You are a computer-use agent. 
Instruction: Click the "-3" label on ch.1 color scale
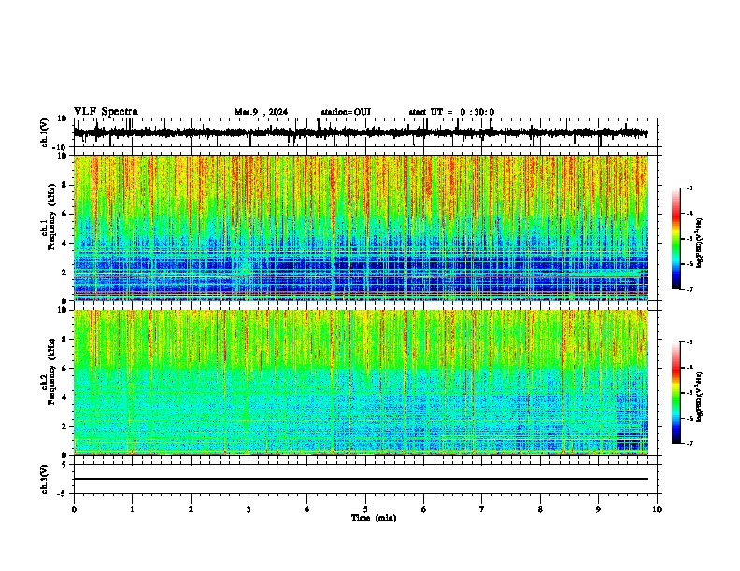point(690,188)
